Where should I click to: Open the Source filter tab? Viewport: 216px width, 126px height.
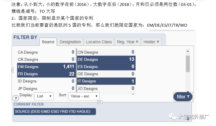(x=48, y=42)
